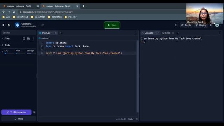Focus the file Search field
The width and height of the screenshot is (224, 126).
(19, 33)
